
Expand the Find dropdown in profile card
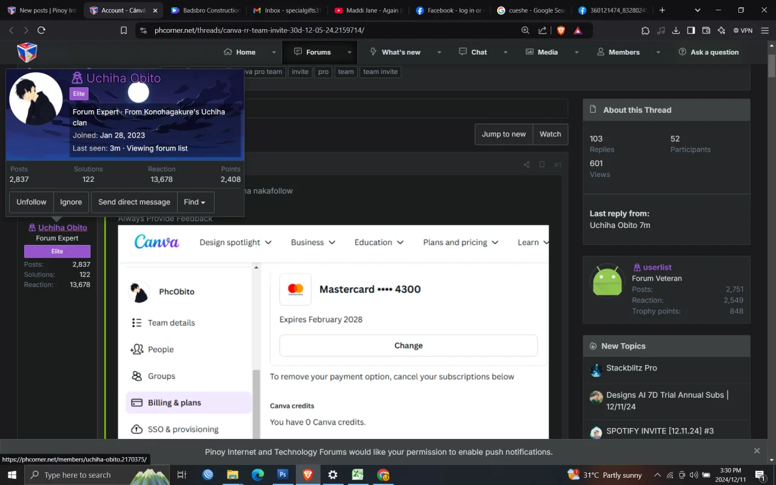(x=195, y=202)
